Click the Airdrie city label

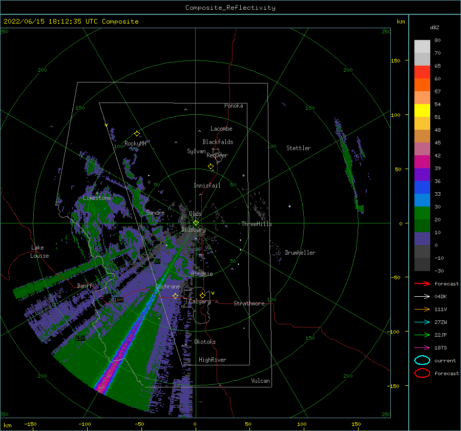[x=202, y=274]
